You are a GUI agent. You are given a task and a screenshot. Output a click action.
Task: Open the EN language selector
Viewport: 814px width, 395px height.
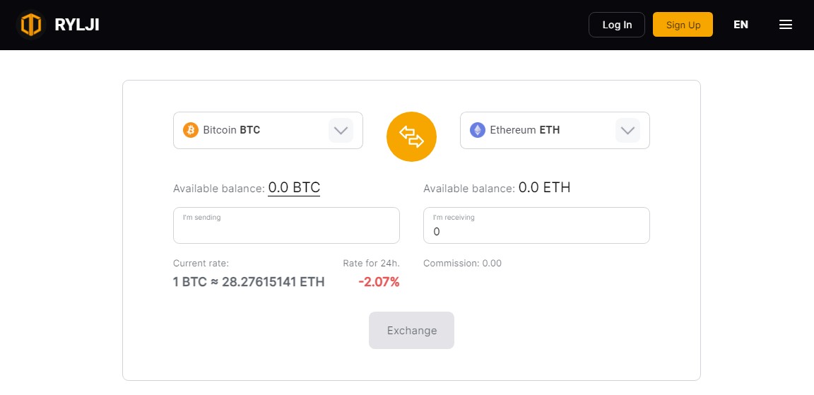click(x=741, y=25)
